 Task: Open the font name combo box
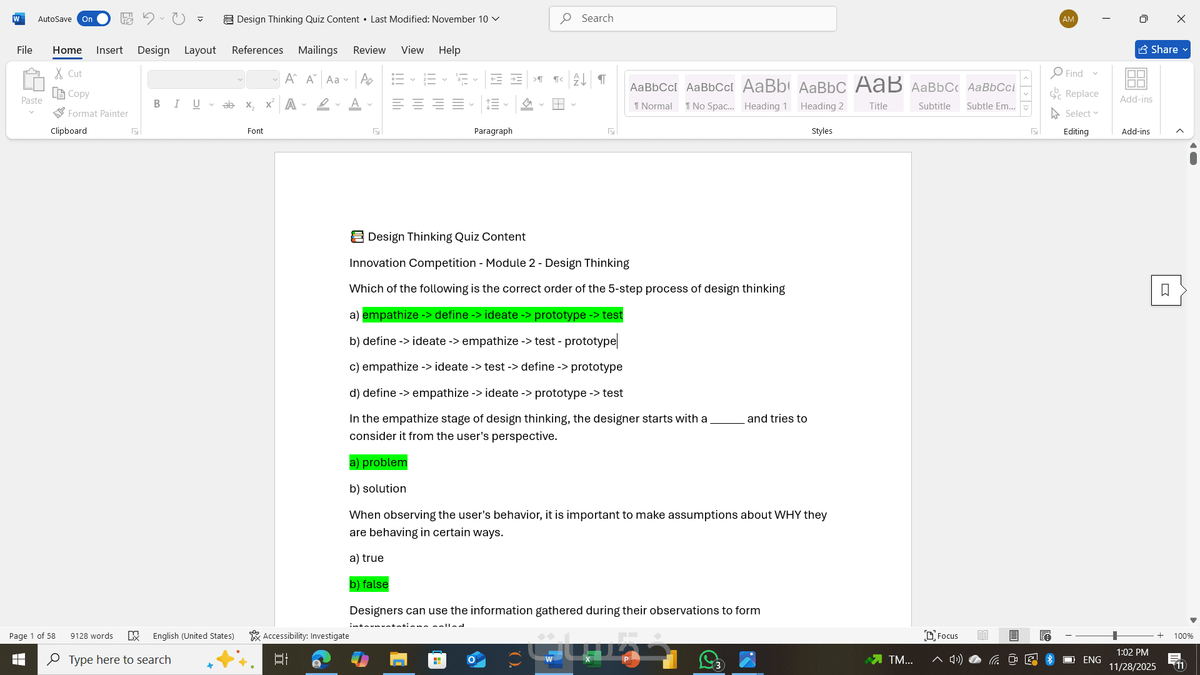[196, 79]
